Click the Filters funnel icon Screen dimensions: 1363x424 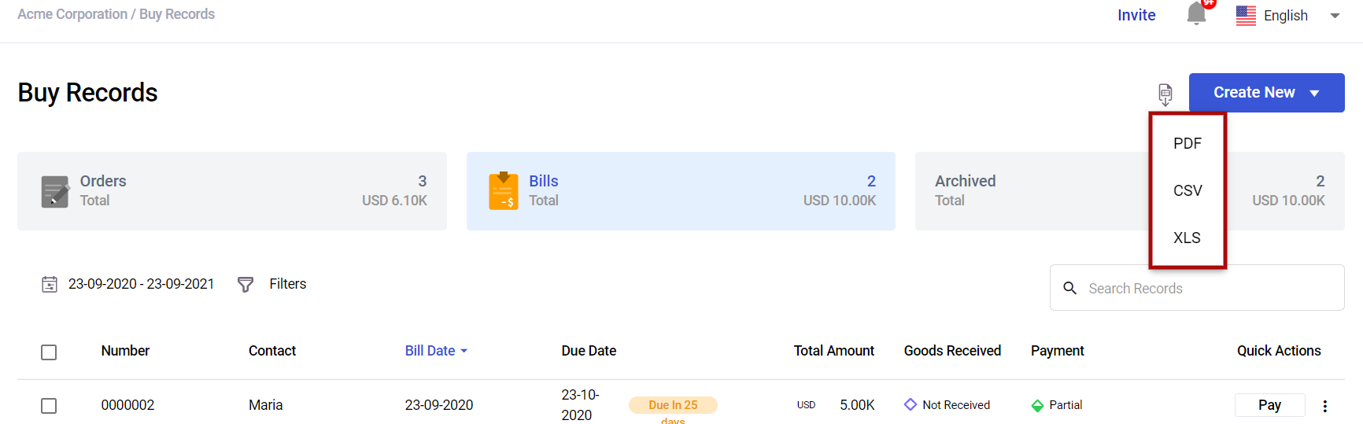point(246,284)
